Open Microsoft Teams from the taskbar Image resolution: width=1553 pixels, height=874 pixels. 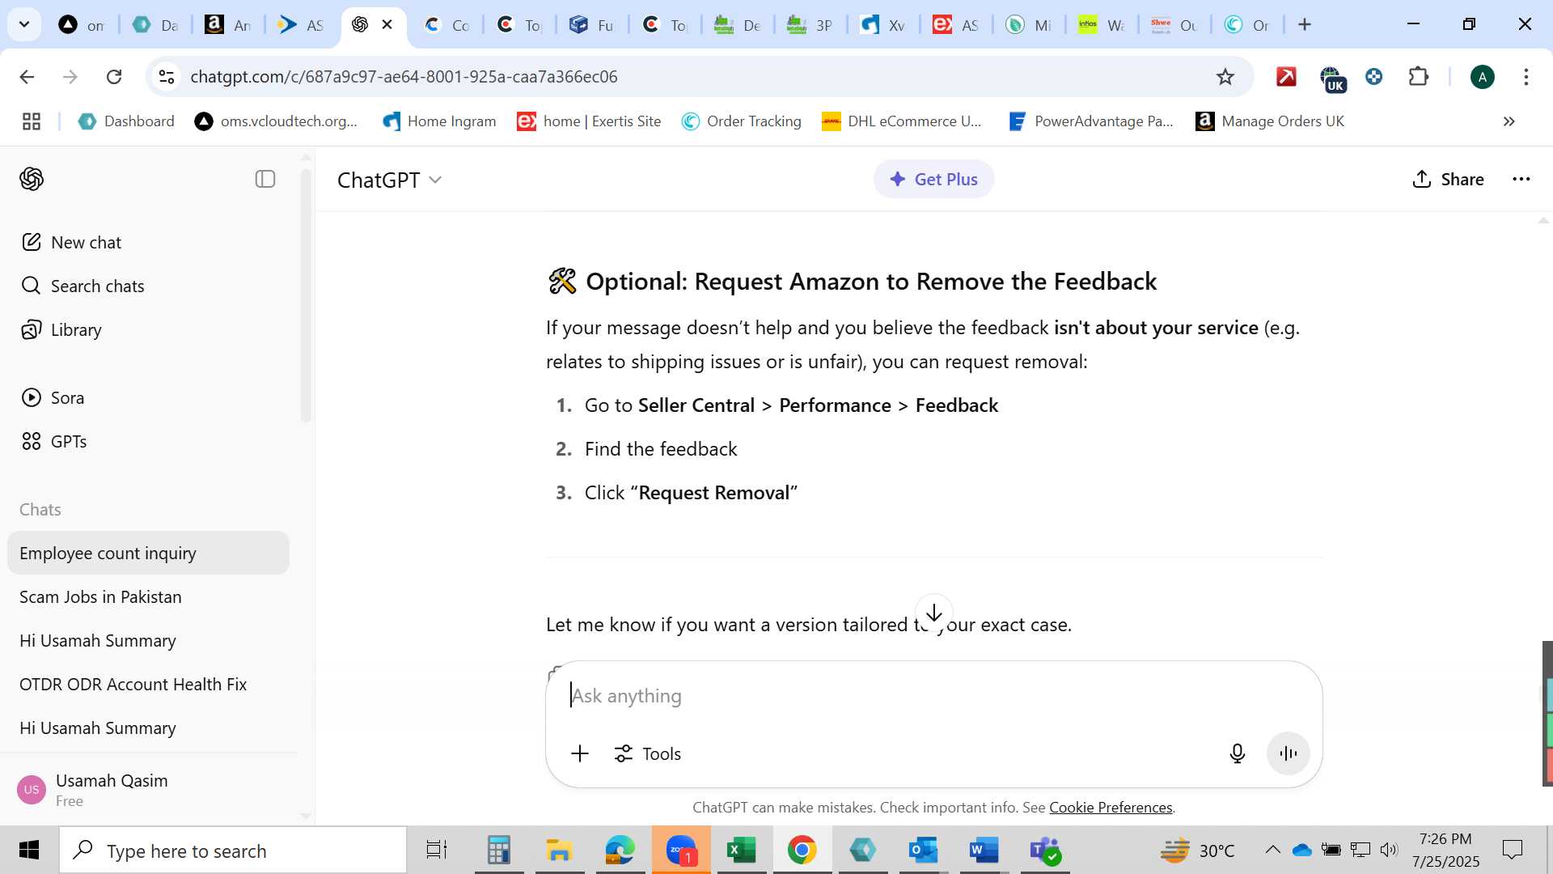1045,850
